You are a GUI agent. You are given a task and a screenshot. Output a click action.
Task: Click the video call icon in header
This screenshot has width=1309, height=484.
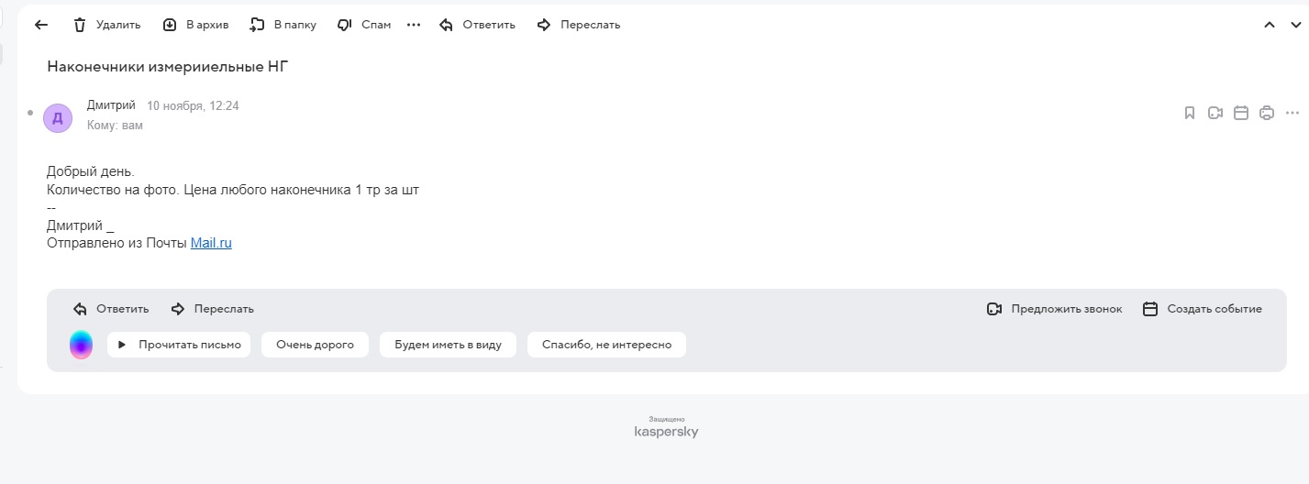(1215, 113)
